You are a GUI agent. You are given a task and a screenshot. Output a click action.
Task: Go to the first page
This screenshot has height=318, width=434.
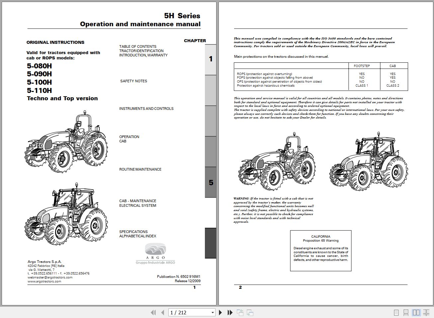point(153,312)
